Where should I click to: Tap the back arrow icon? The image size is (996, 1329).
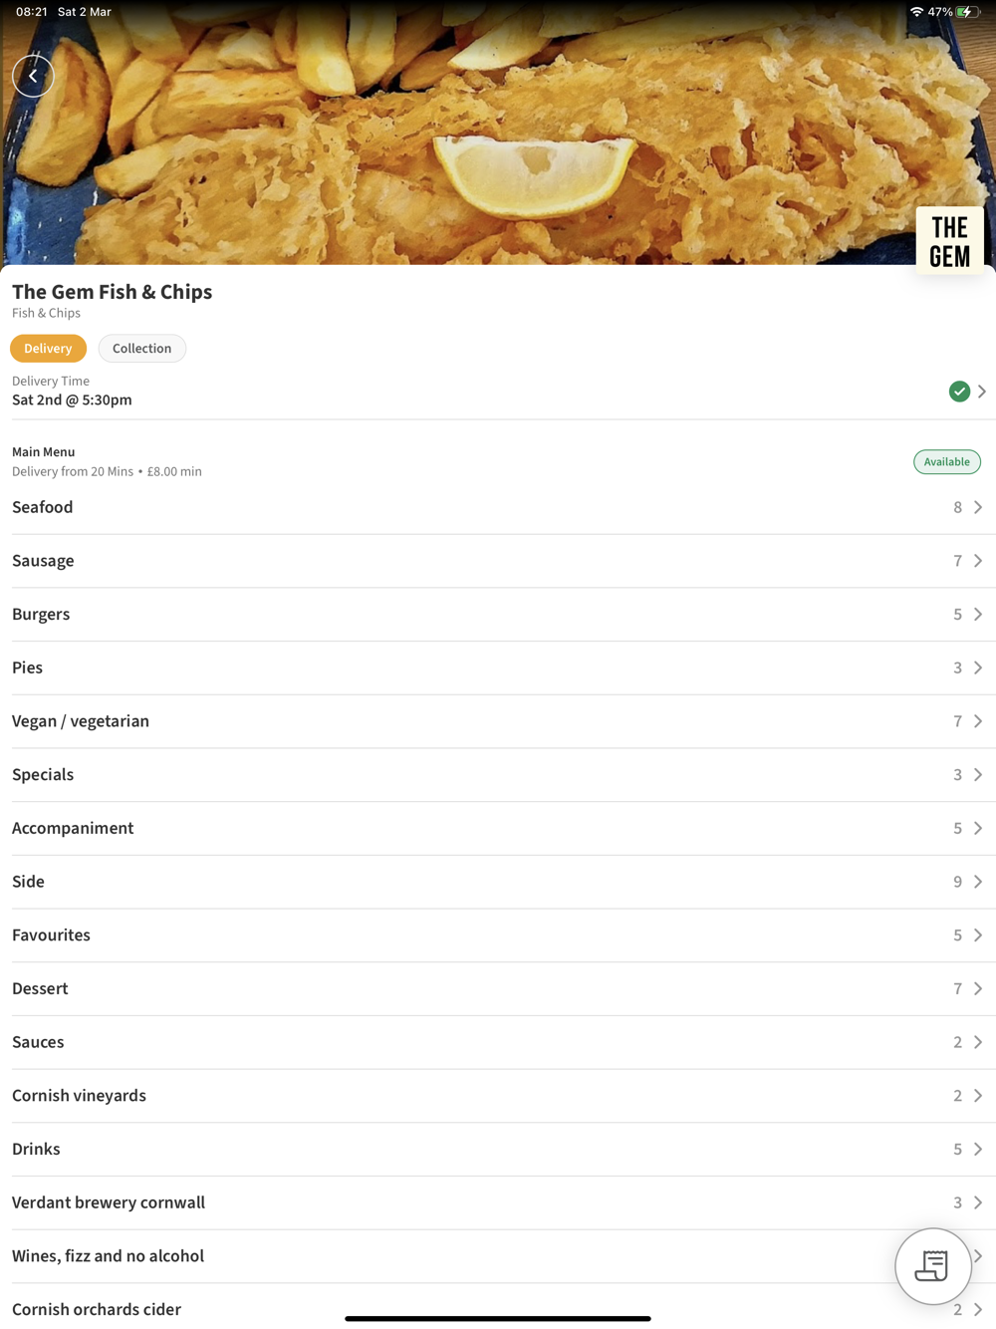coord(33,76)
